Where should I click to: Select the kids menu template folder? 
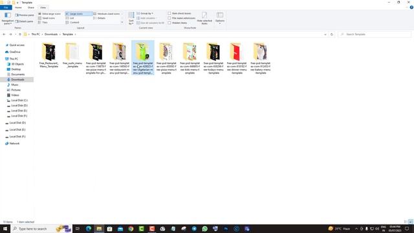190,58
